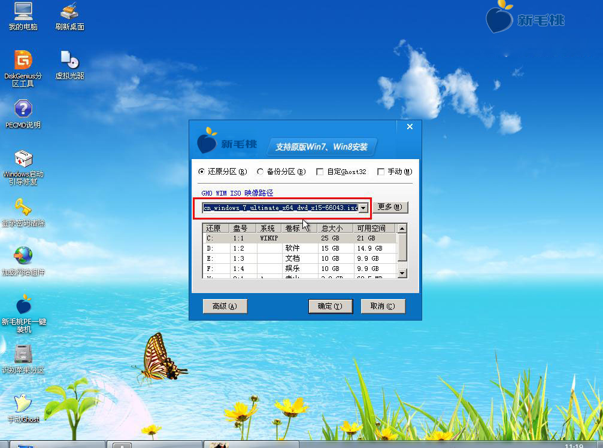Select the C: partition row
603x448 pixels.
tap(300, 238)
